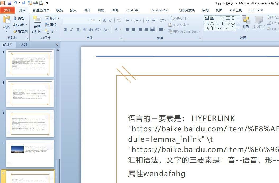Click the Save icon in quick access toolbar

tap(10, 3)
